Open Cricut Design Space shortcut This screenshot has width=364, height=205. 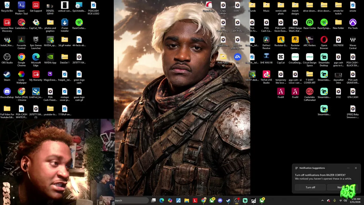pos(309,60)
